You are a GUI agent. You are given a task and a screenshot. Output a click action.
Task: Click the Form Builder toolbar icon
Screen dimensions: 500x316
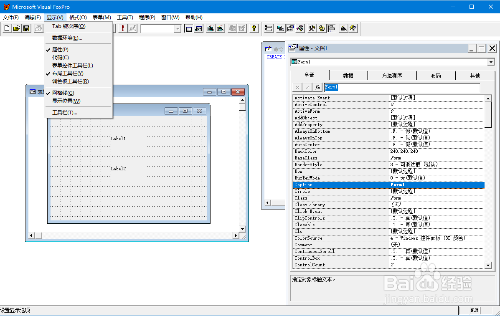343,28
